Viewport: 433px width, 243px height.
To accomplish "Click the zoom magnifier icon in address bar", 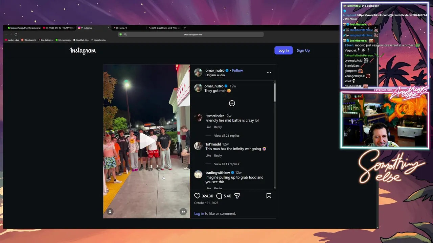I will click(x=125, y=34).
